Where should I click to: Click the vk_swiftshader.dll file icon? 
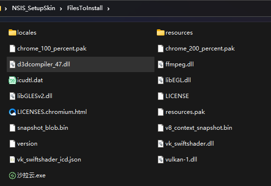tap(161, 144)
